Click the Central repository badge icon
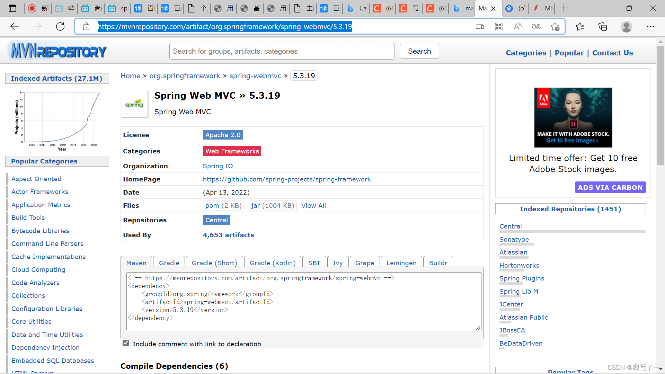Viewport: 665px width, 374px height. pyautogui.click(x=216, y=220)
